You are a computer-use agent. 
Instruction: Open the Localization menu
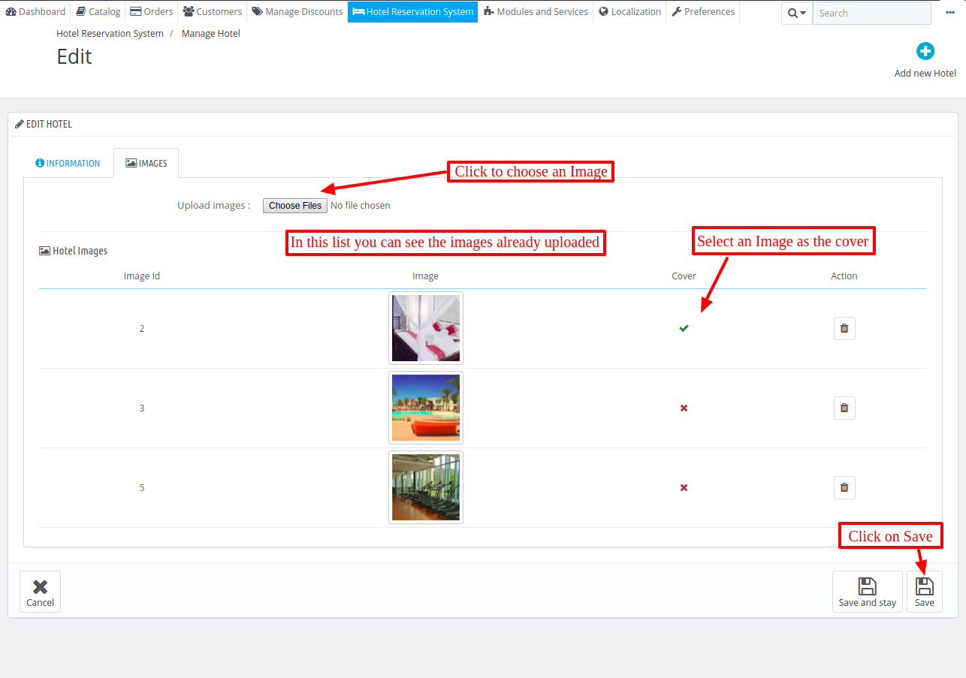[630, 11]
